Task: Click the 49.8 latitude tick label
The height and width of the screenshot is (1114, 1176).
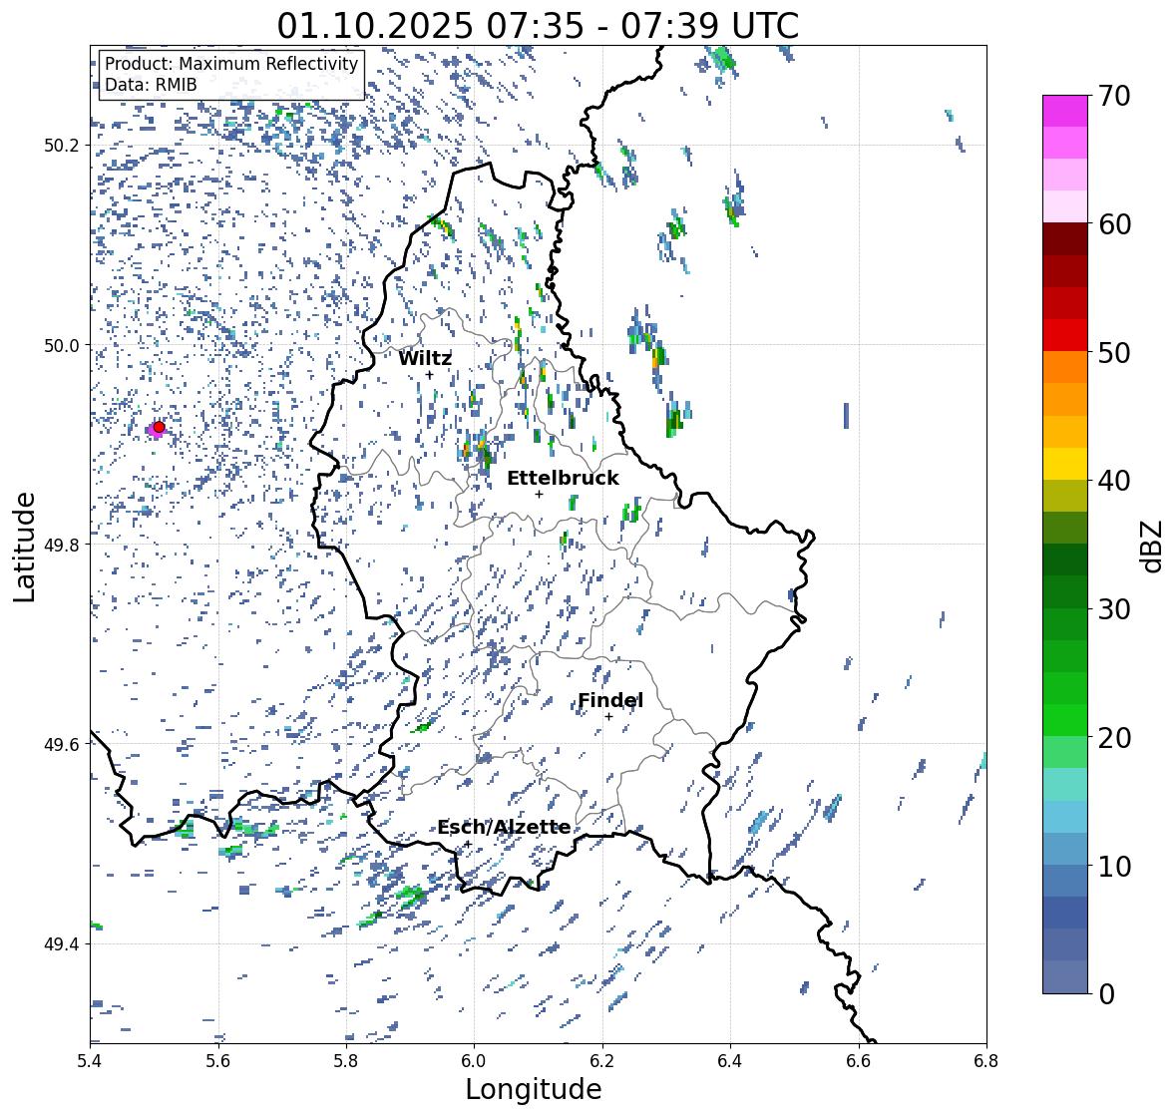Action: click(x=62, y=545)
